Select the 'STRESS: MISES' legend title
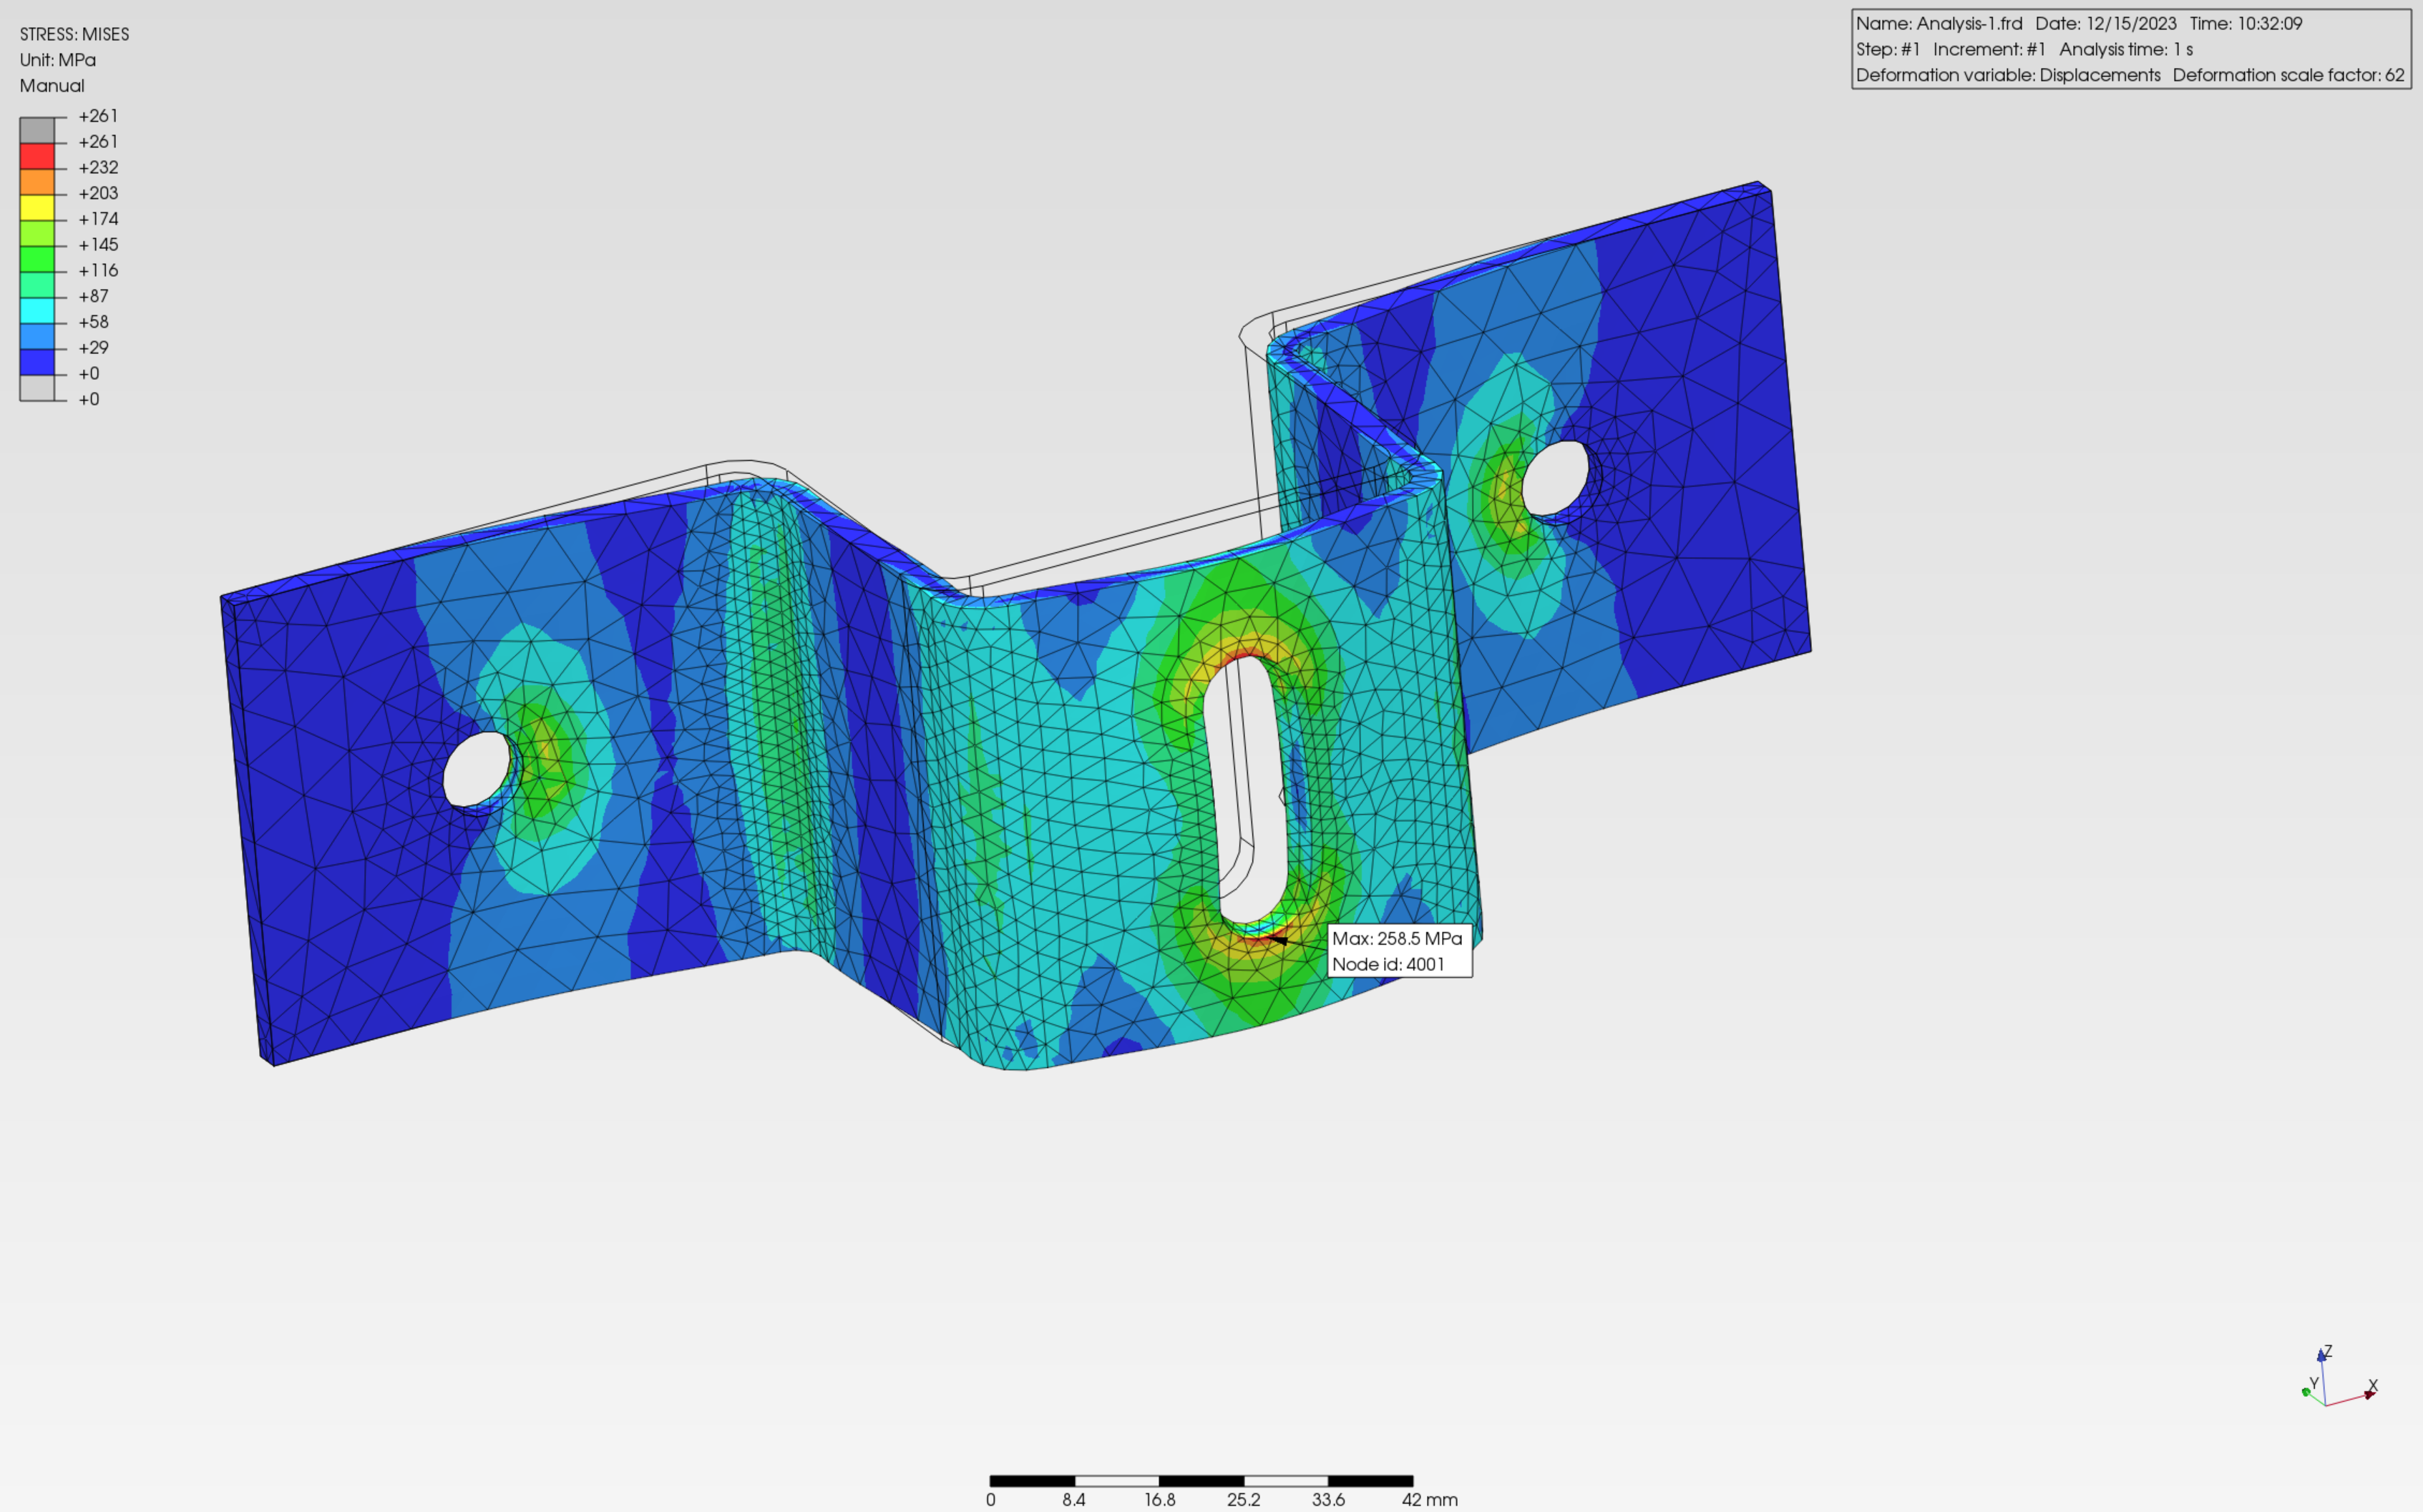The width and height of the screenshot is (2423, 1512). (75, 34)
